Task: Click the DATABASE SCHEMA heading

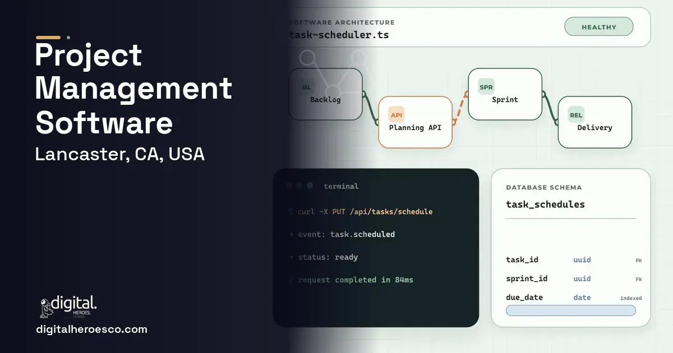Action: pyautogui.click(x=544, y=188)
